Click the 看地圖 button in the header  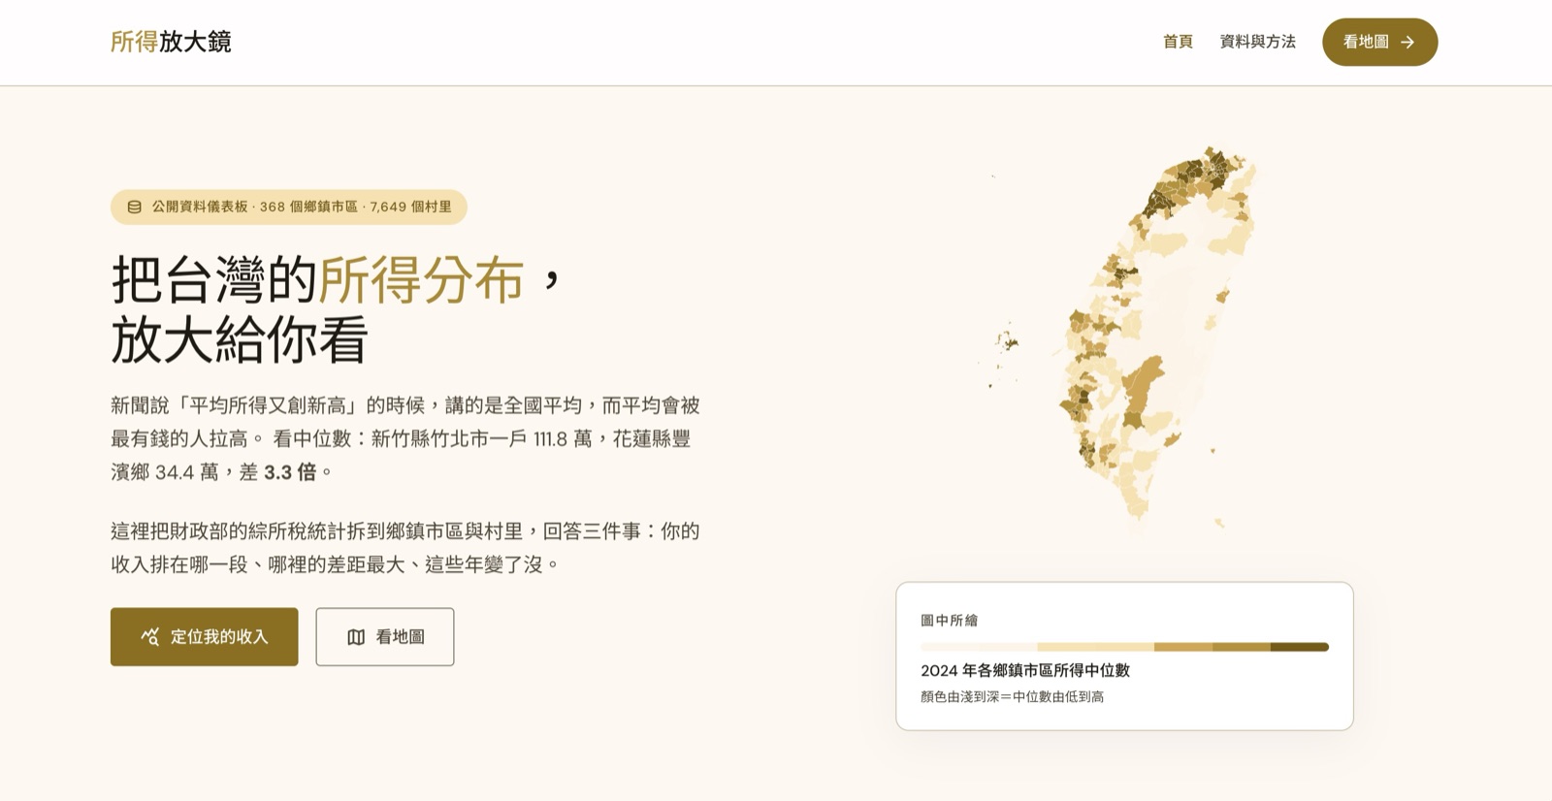coord(1379,42)
